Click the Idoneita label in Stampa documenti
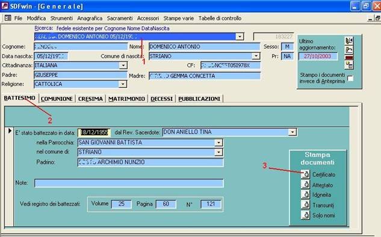 pyautogui.click(x=321, y=195)
